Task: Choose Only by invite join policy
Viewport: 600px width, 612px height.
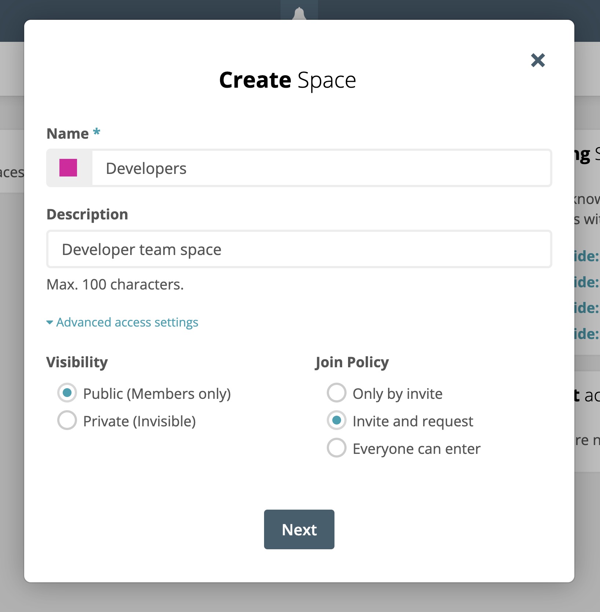Action: click(336, 393)
